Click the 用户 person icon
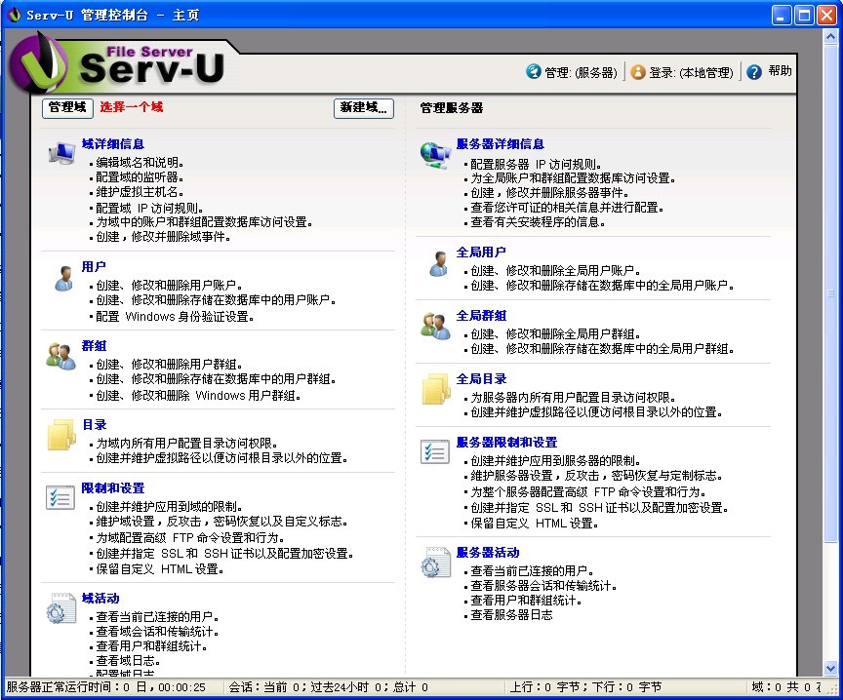Image resolution: width=843 pixels, height=700 pixels. tap(62, 277)
